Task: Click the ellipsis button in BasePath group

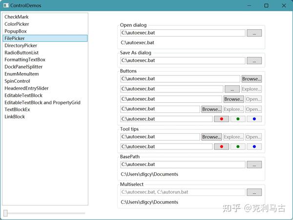Action: tap(254, 165)
